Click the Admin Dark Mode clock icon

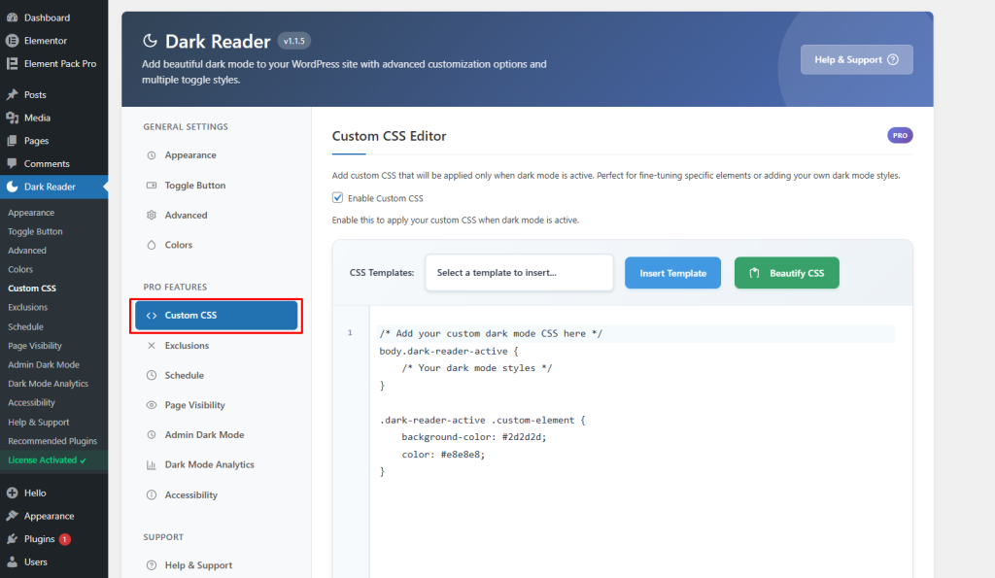pyautogui.click(x=151, y=435)
